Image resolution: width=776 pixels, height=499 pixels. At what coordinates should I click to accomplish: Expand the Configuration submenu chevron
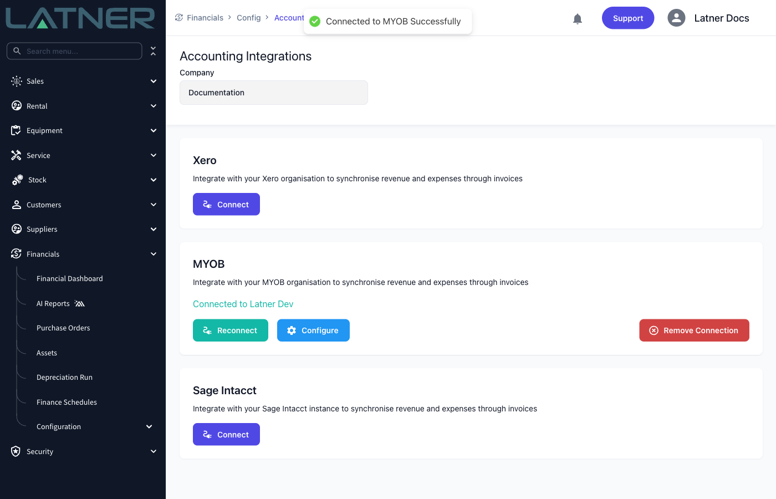coord(149,426)
